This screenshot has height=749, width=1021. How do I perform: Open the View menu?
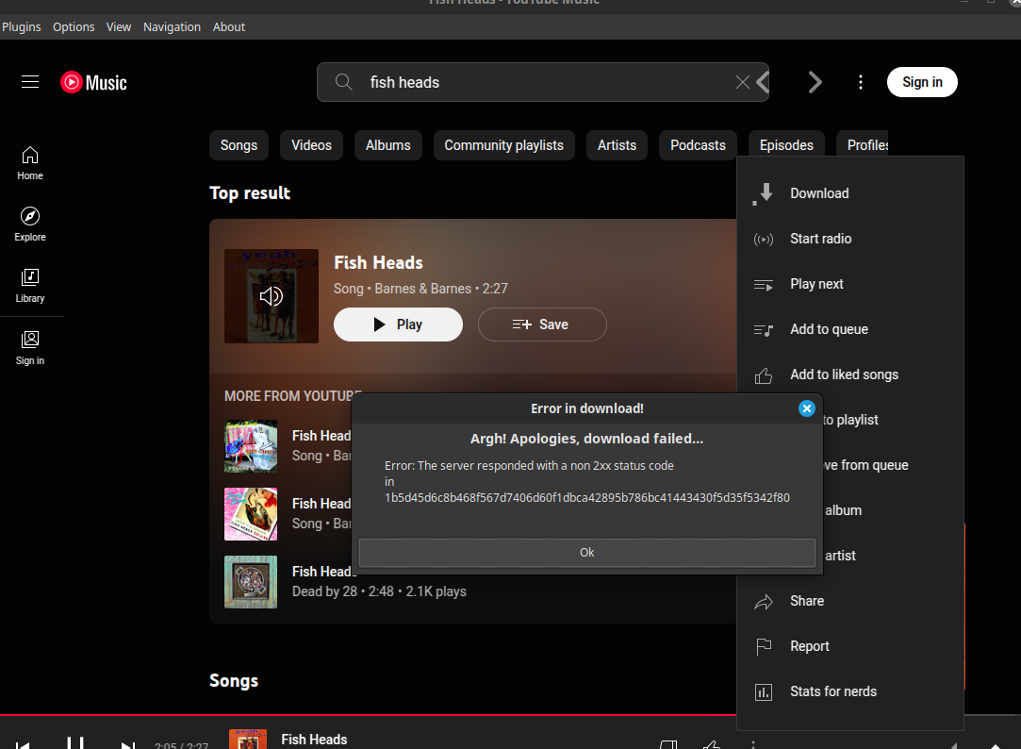(119, 26)
